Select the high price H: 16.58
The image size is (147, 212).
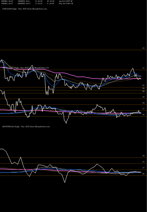(51, 1)
